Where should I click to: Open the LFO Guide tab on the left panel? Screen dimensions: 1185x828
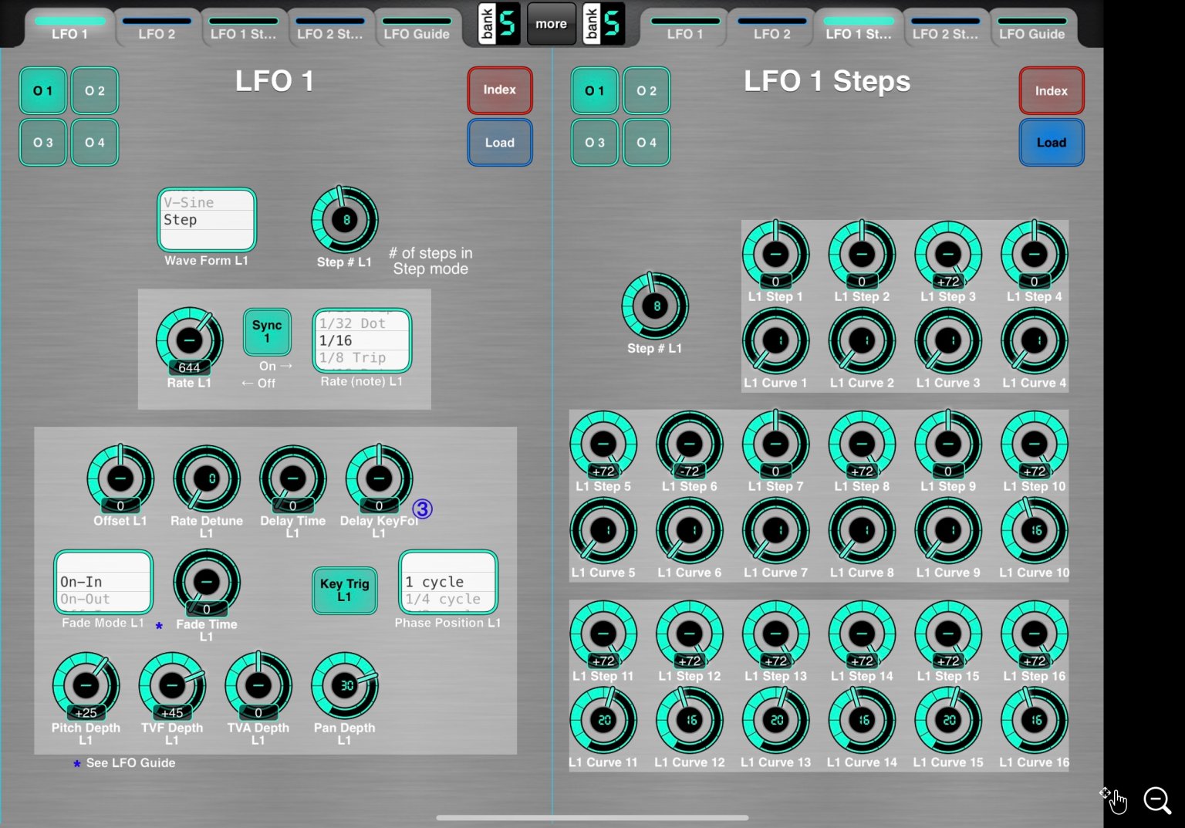[417, 29]
